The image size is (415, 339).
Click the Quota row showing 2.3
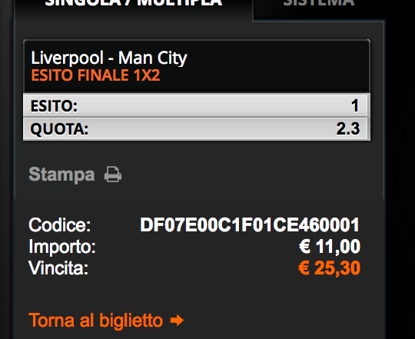(197, 129)
